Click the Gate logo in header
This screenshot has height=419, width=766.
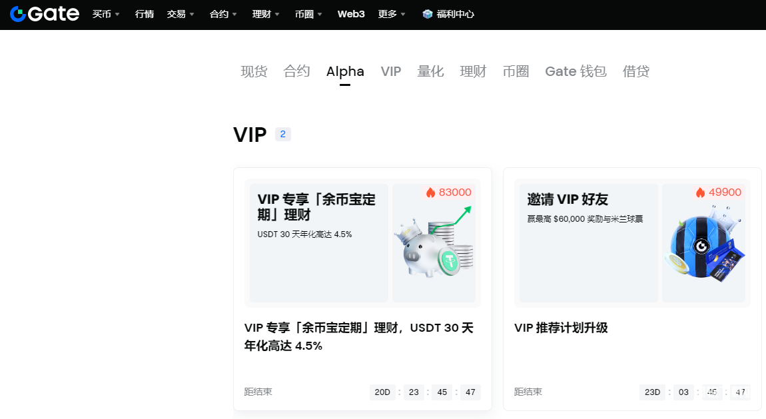click(44, 14)
